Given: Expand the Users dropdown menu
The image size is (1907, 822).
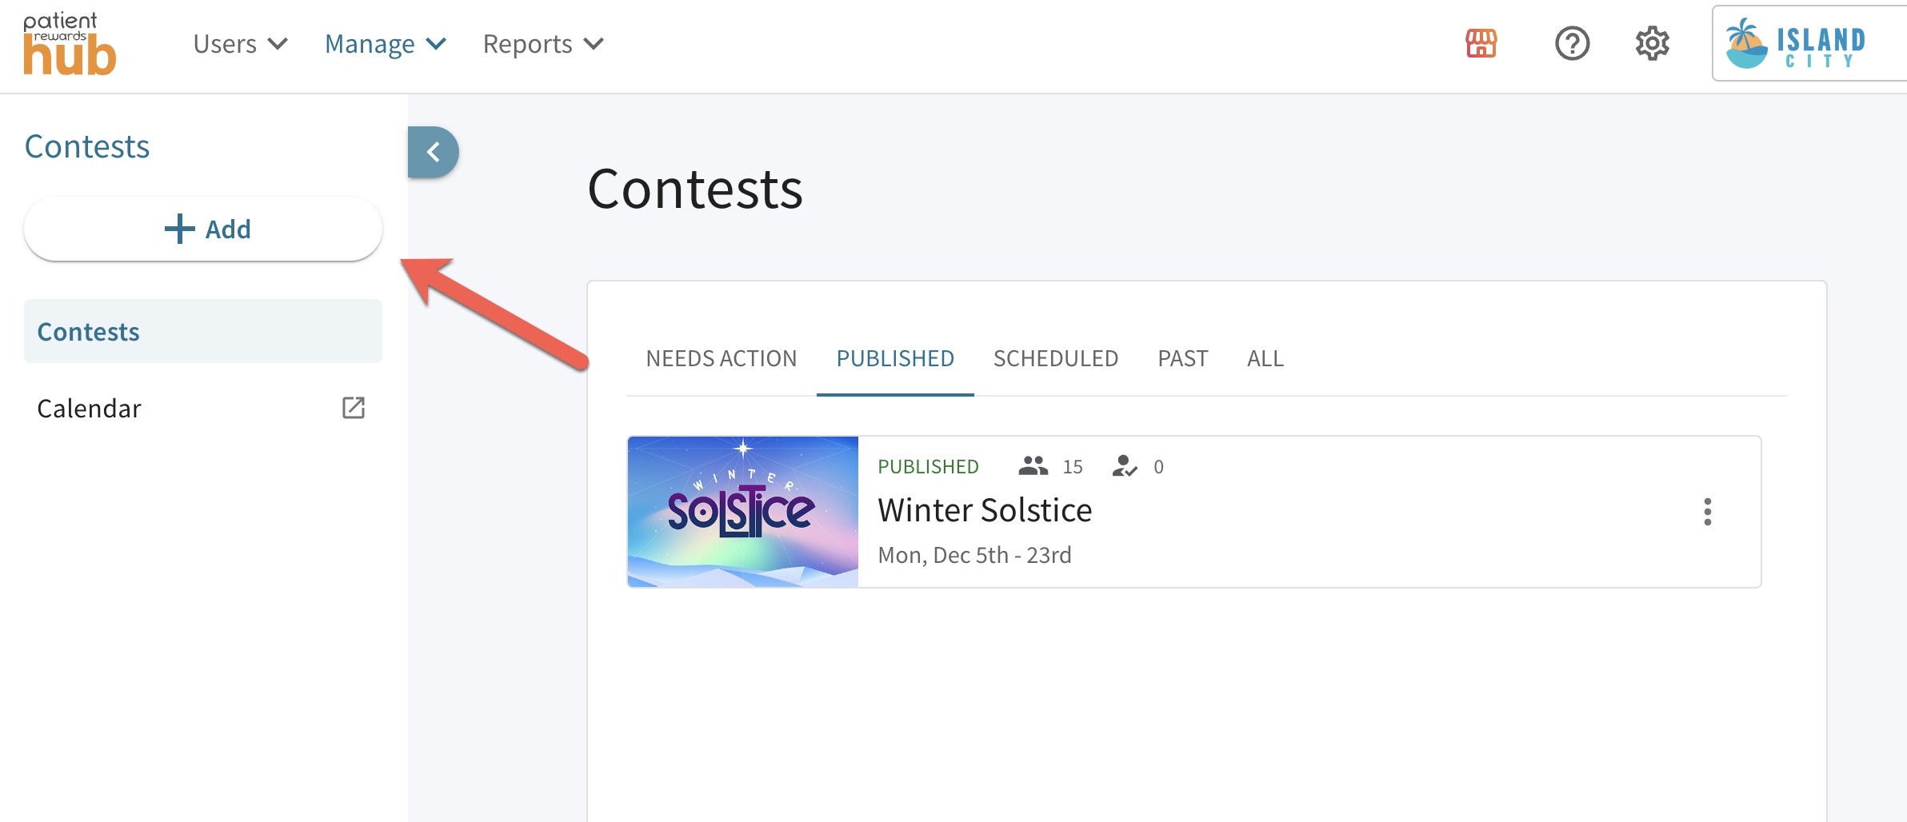Looking at the screenshot, I should 240,44.
